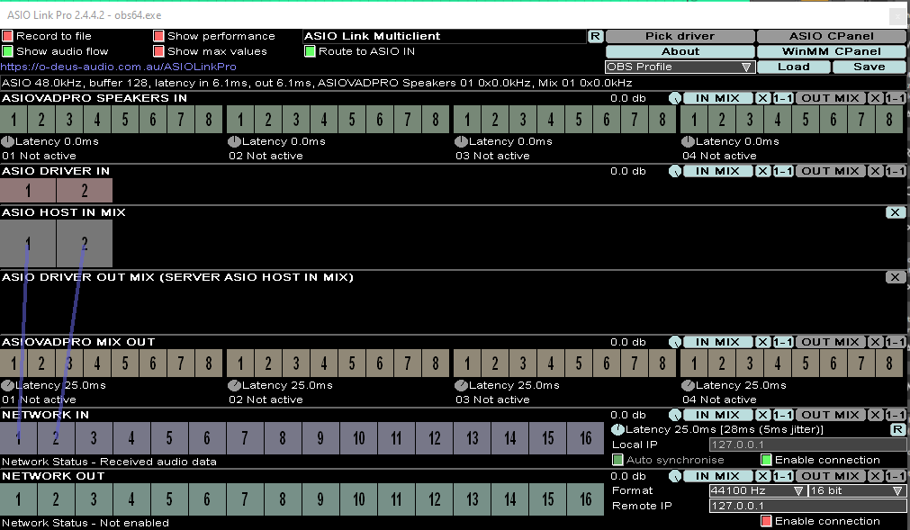Click the R icon next to ASIO Link Multiclient title

(595, 36)
